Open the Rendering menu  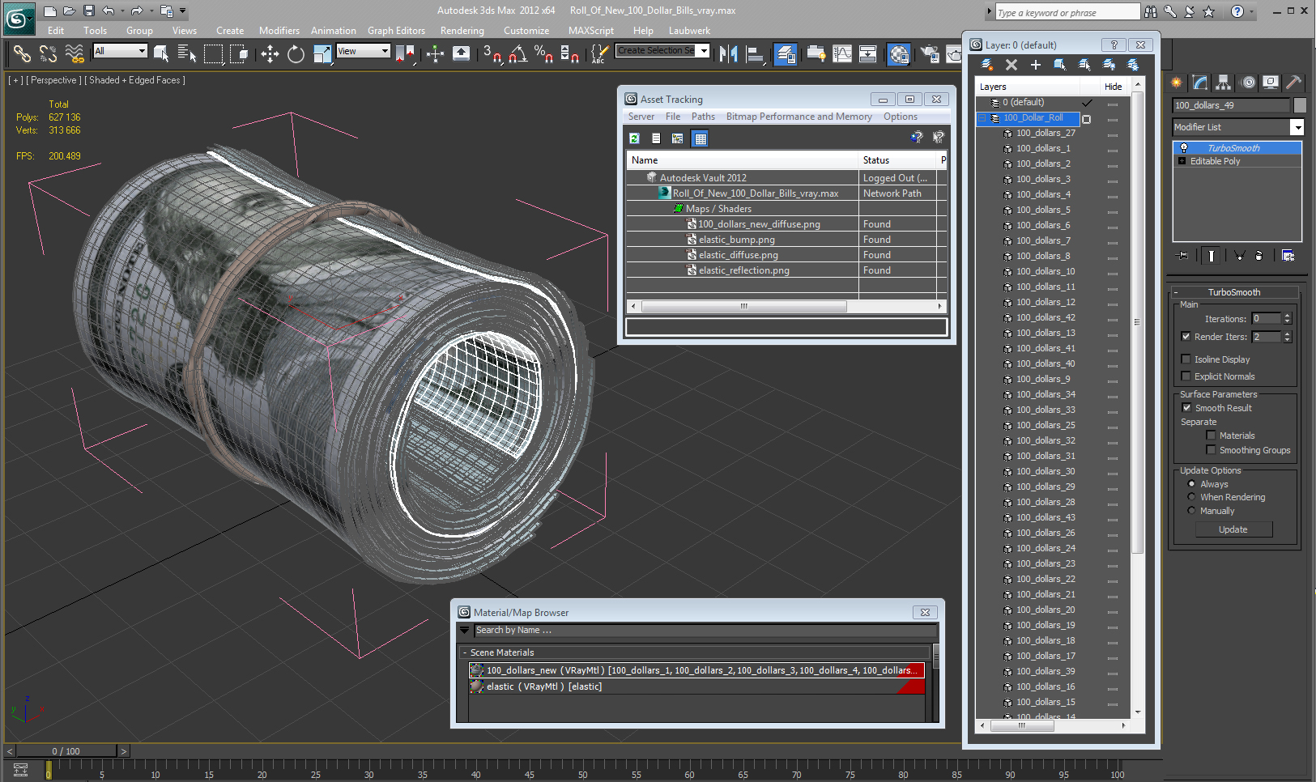point(462,31)
